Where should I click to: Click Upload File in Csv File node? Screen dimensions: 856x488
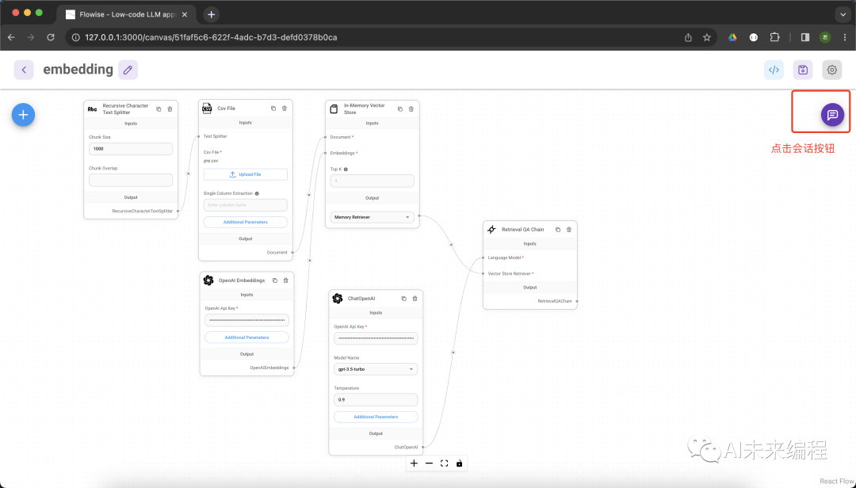coord(245,174)
